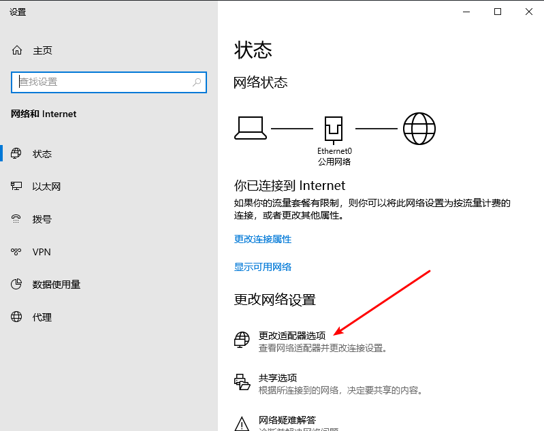Click the warning triangle icon for 网络疑难解答
The image size is (544, 431).
[x=242, y=424]
